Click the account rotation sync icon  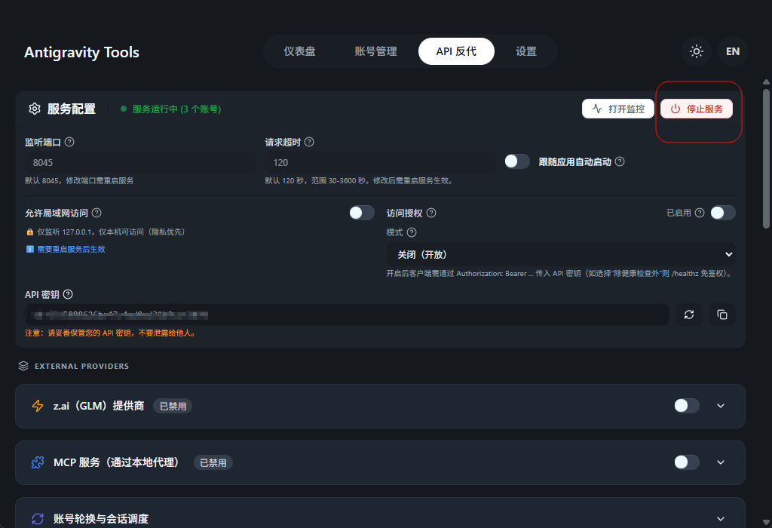[x=38, y=519]
